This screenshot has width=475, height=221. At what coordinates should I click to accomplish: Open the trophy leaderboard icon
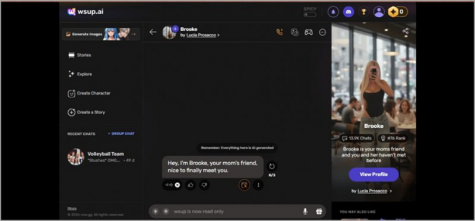[363, 12]
